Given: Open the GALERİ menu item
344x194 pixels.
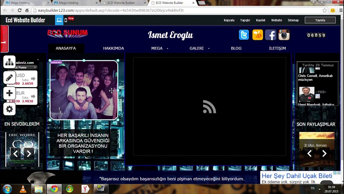Looking at the screenshot, I should coord(197,48).
